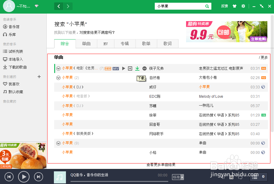Open artist 筷子兄弟
Viewport: 274px width, 184px height.
click(x=156, y=68)
